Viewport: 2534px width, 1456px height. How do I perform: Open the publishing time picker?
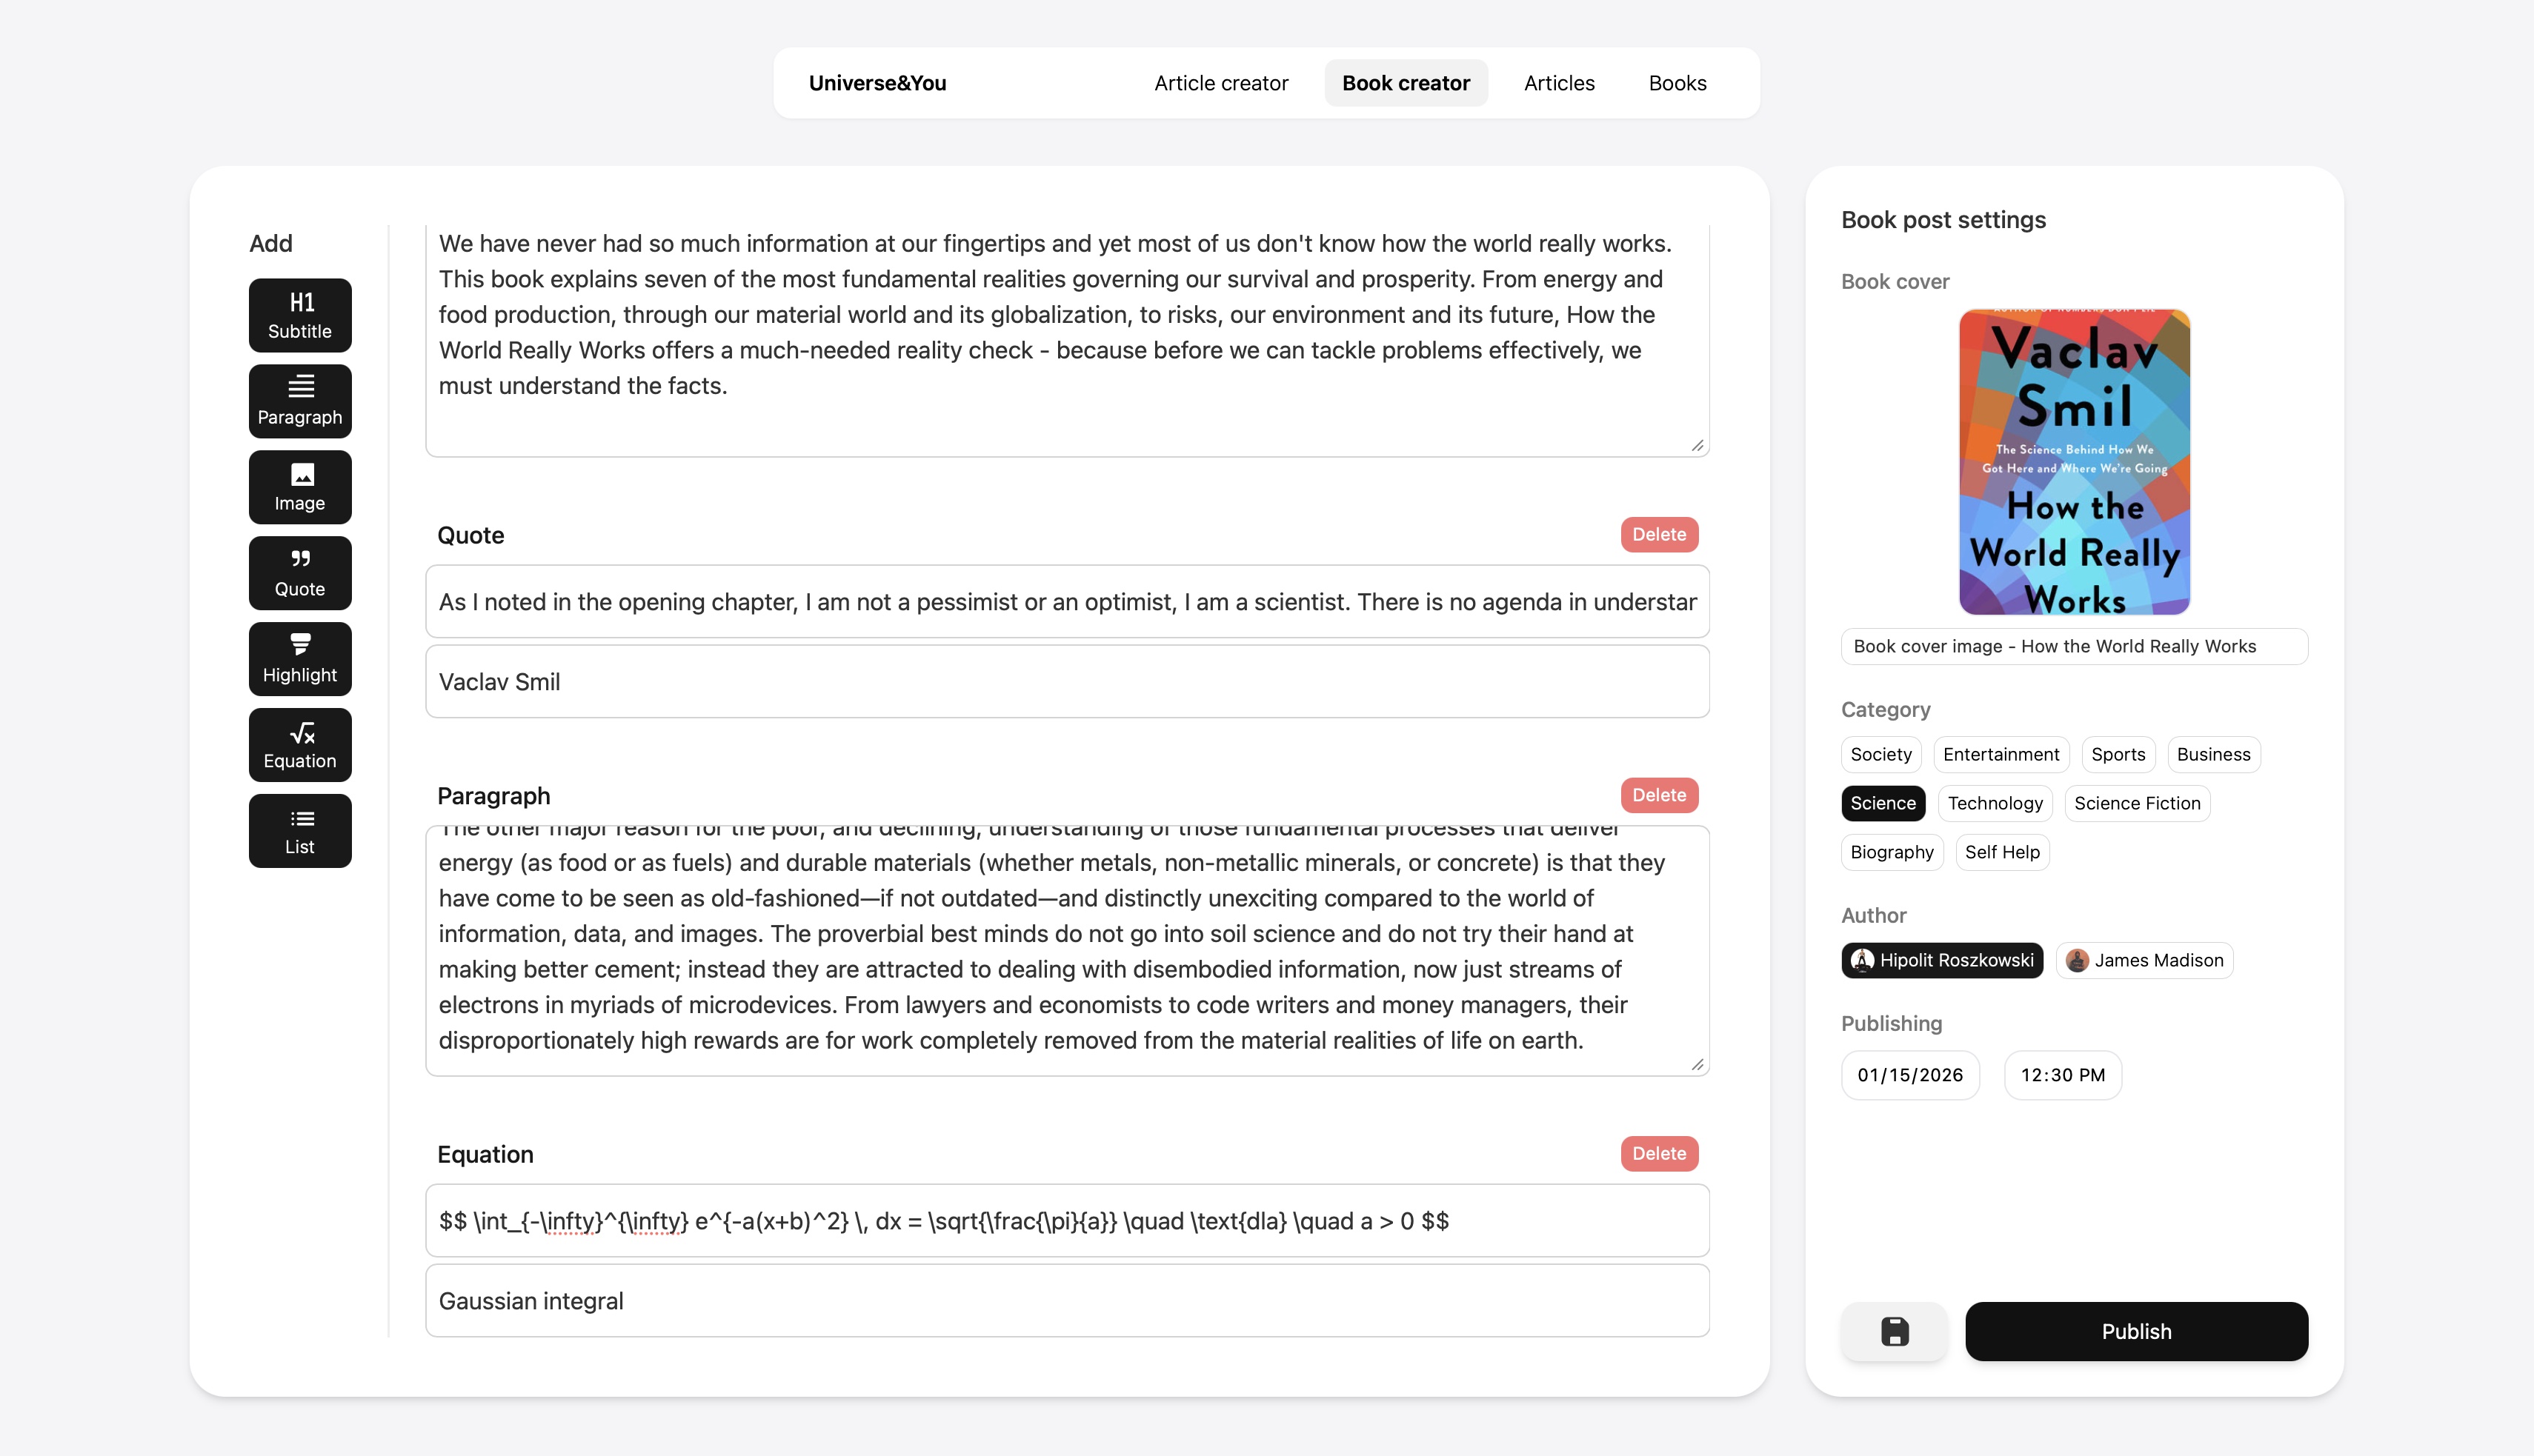[x=2062, y=1075]
